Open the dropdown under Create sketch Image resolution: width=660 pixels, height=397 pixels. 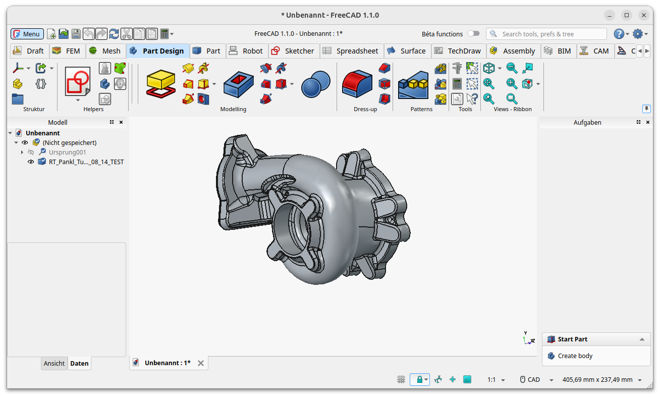[78, 100]
